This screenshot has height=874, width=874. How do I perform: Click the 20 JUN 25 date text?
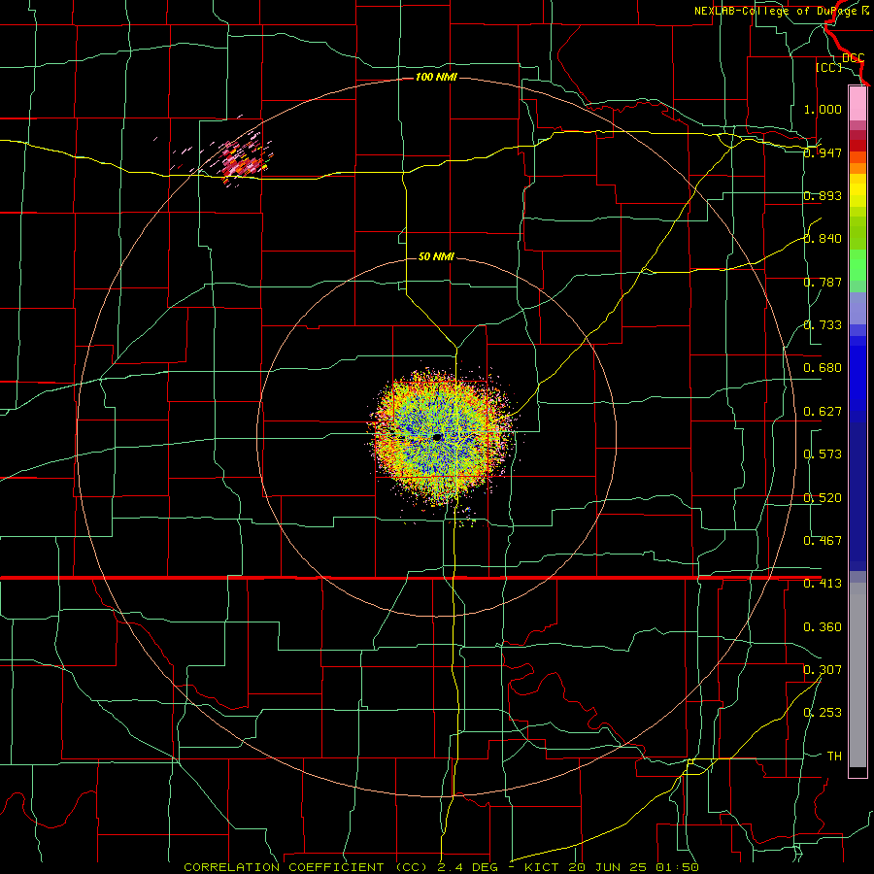click(608, 867)
